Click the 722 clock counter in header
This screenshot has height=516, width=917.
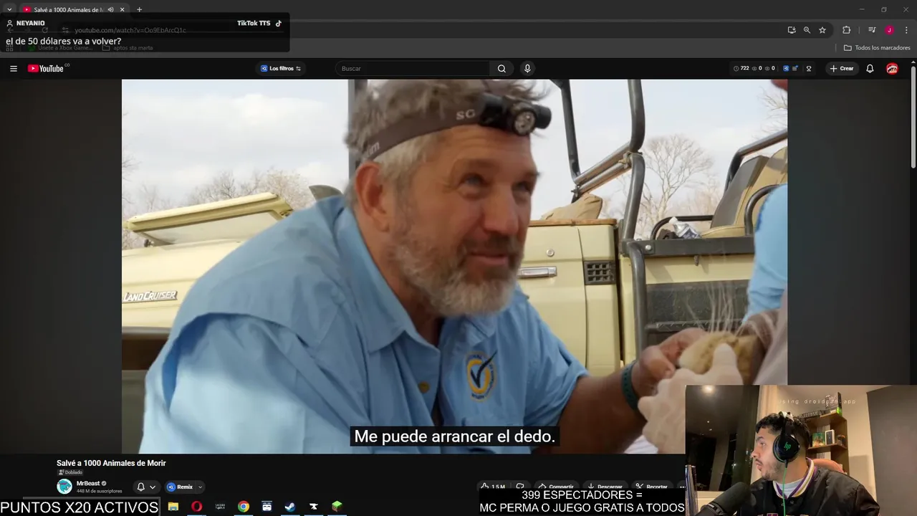741,69
